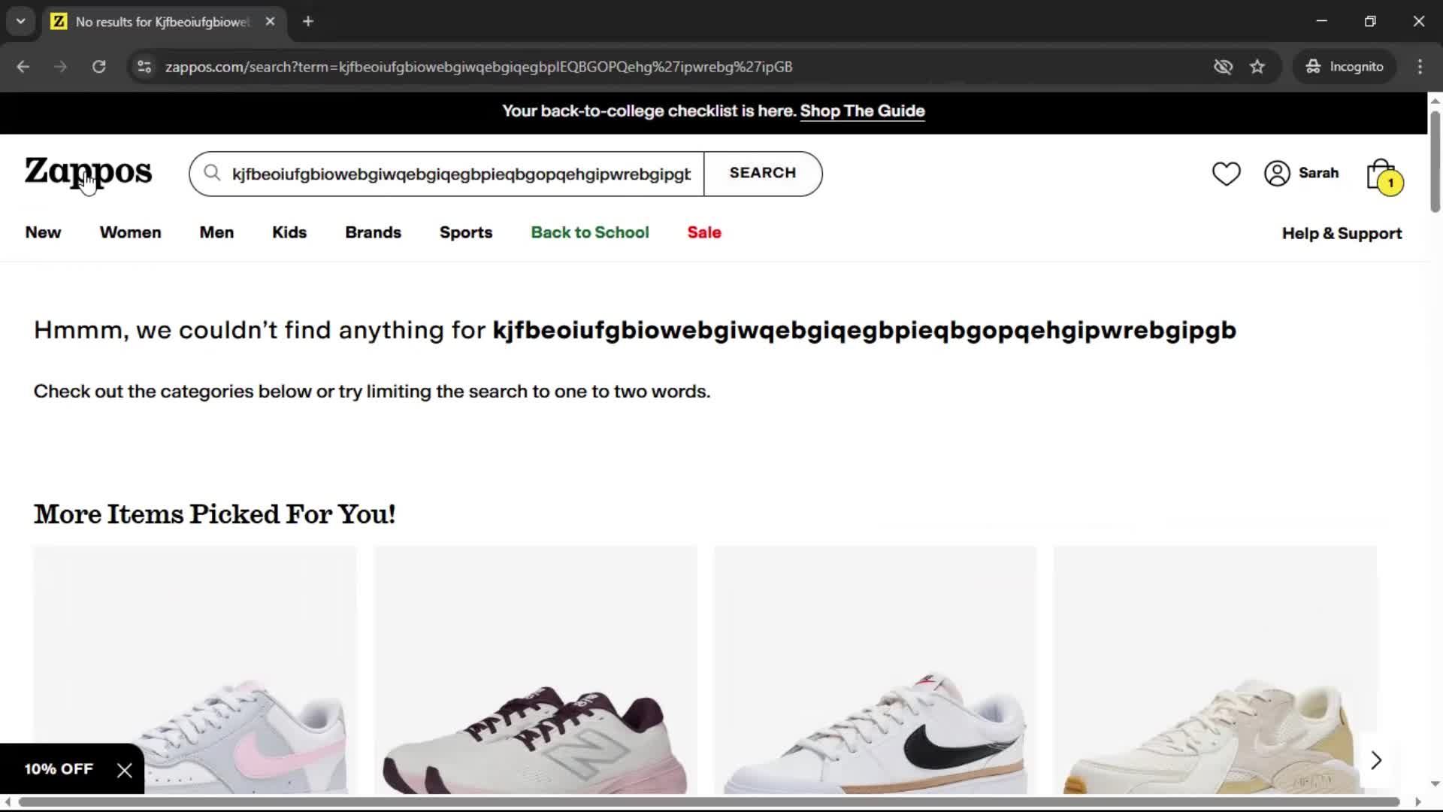Open the Chrome three-dot menu
This screenshot has width=1443, height=812.
1420,67
